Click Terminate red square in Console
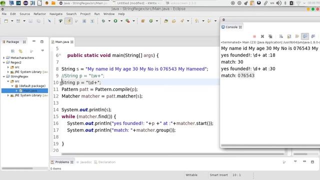 click(x=254, y=36)
